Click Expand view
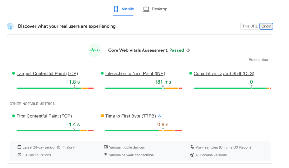 point(259,60)
